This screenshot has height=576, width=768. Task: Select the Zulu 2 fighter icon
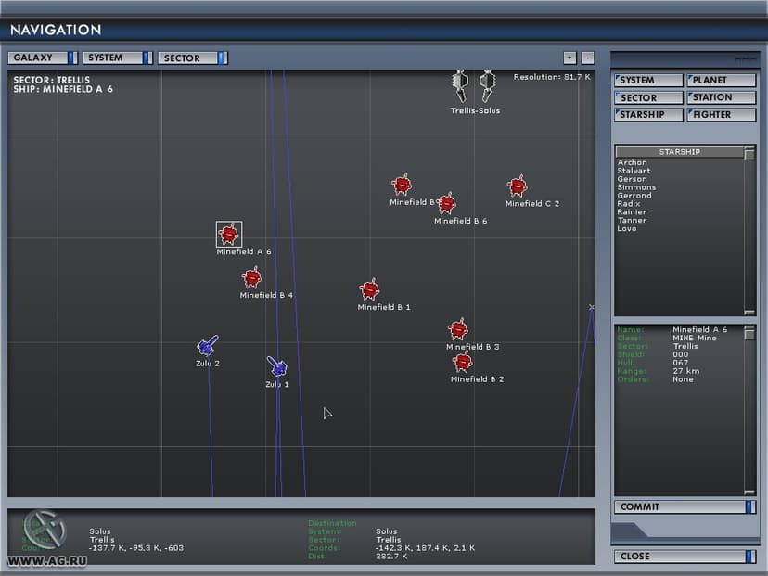coord(208,346)
